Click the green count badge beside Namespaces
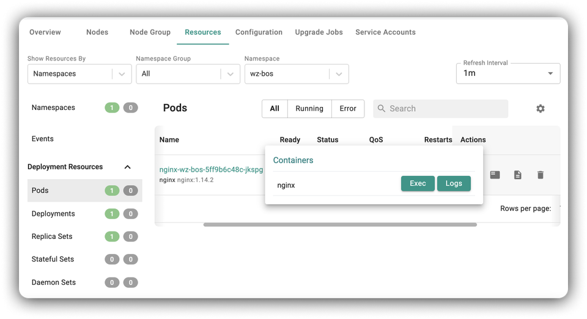The width and height of the screenshot is (587, 319). pyautogui.click(x=111, y=108)
